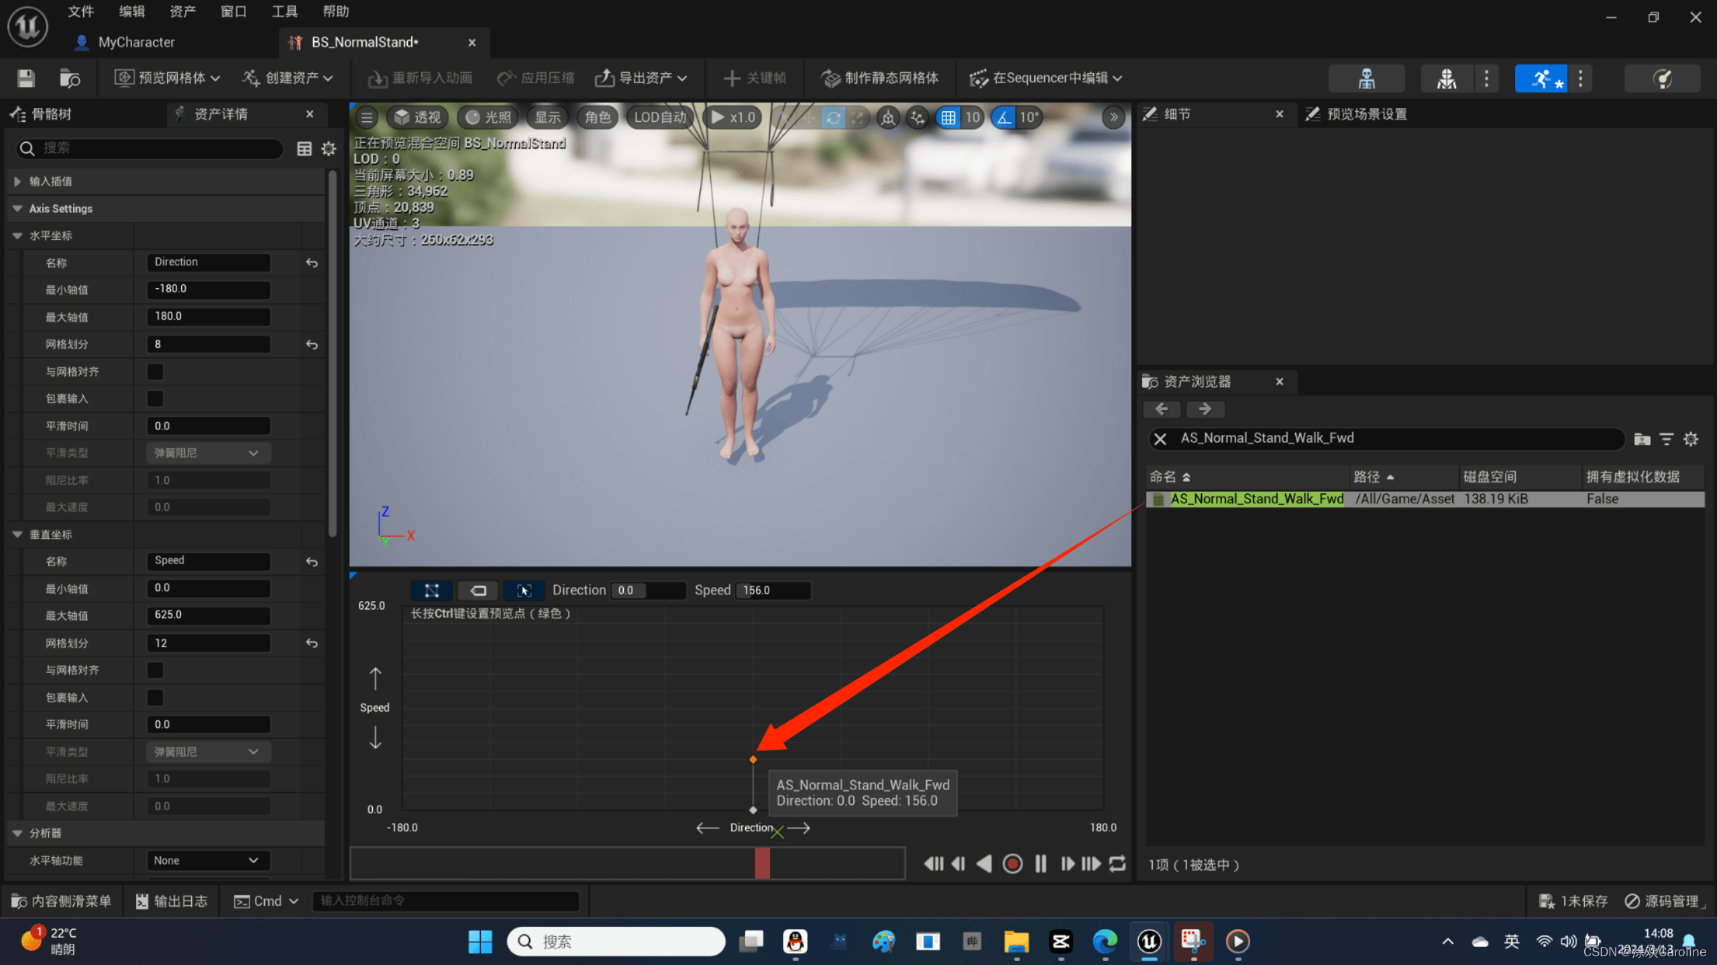The height and width of the screenshot is (965, 1717).
Task: Toggle 与网格对齐 checkbox under 垂直坐标
Action: [156, 669]
